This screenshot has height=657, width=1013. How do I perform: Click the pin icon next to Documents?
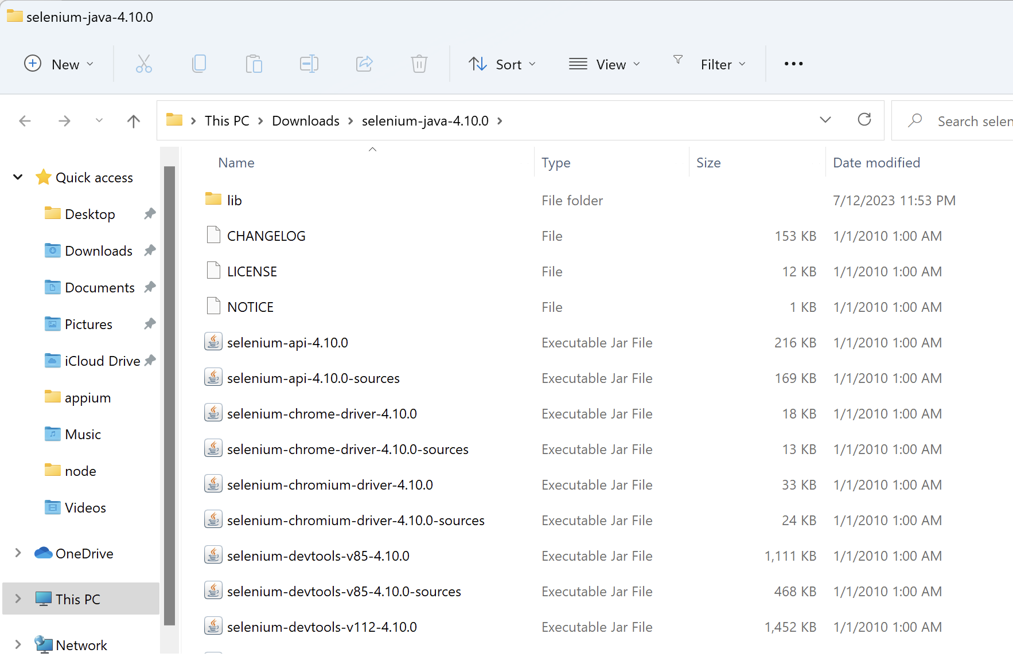tap(150, 287)
